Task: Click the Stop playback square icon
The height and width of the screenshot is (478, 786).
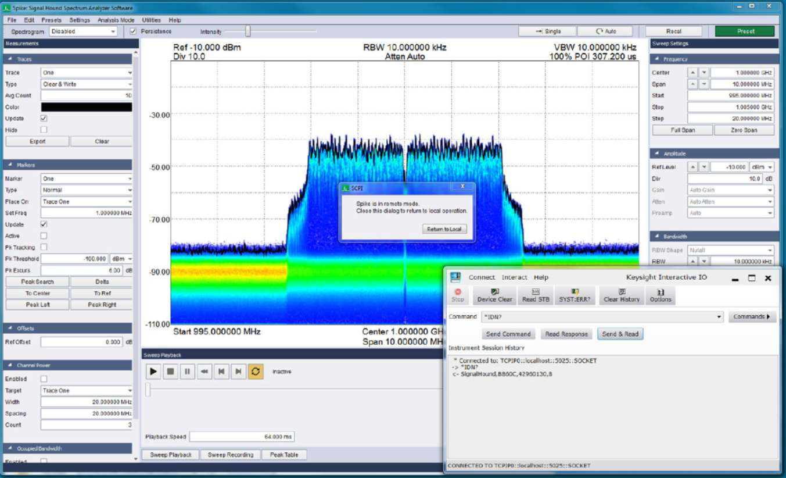Action: pyautogui.click(x=170, y=372)
